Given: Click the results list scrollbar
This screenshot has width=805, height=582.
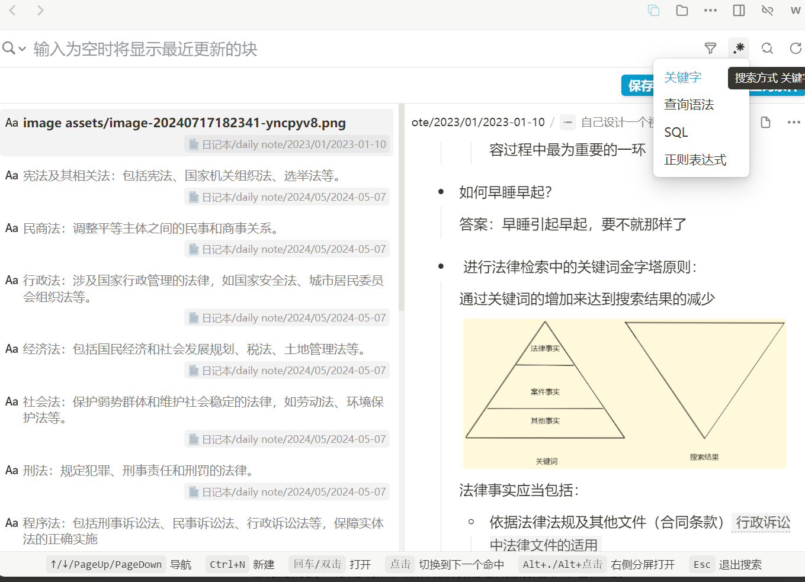Looking at the screenshot, I should 401,207.
